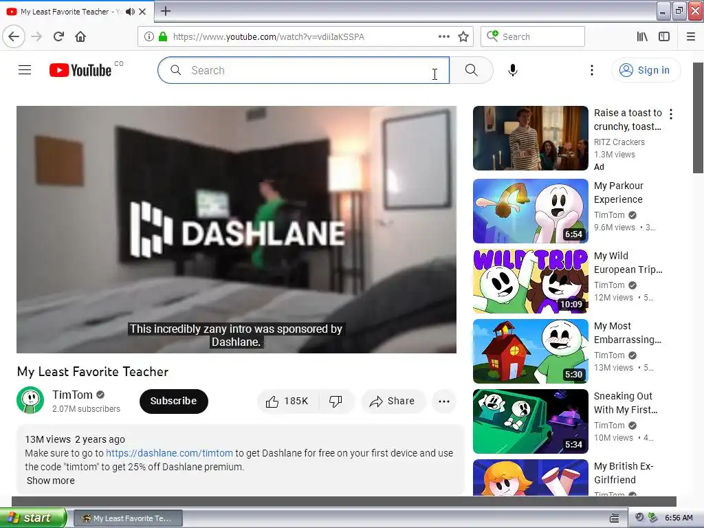The height and width of the screenshot is (528, 704).
Task: Open My British Ex-Girlfriend video title
Action: coord(623,473)
